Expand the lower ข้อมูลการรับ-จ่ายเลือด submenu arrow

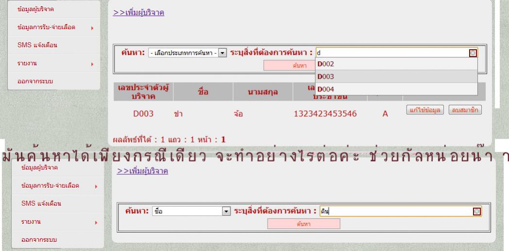[96, 187]
